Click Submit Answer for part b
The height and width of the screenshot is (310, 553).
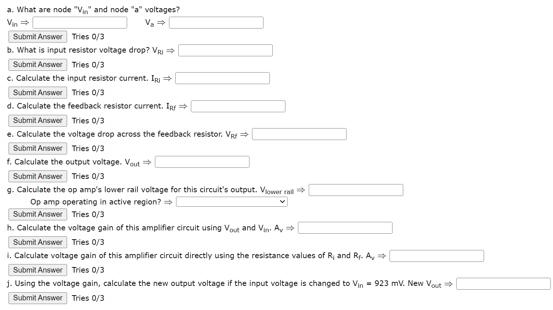click(x=37, y=64)
